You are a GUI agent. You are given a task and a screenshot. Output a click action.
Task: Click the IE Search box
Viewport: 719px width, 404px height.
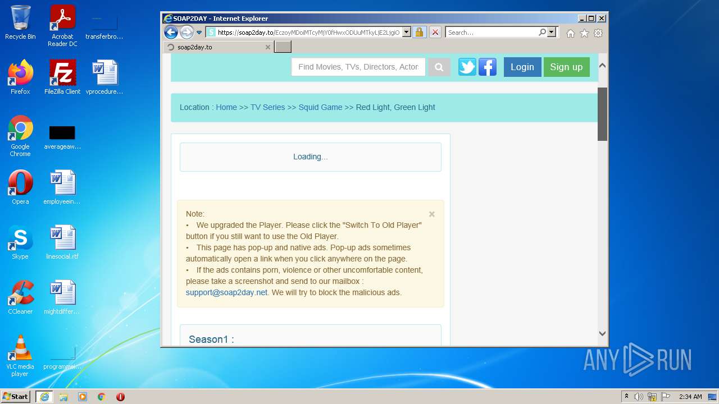click(x=492, y=33)
